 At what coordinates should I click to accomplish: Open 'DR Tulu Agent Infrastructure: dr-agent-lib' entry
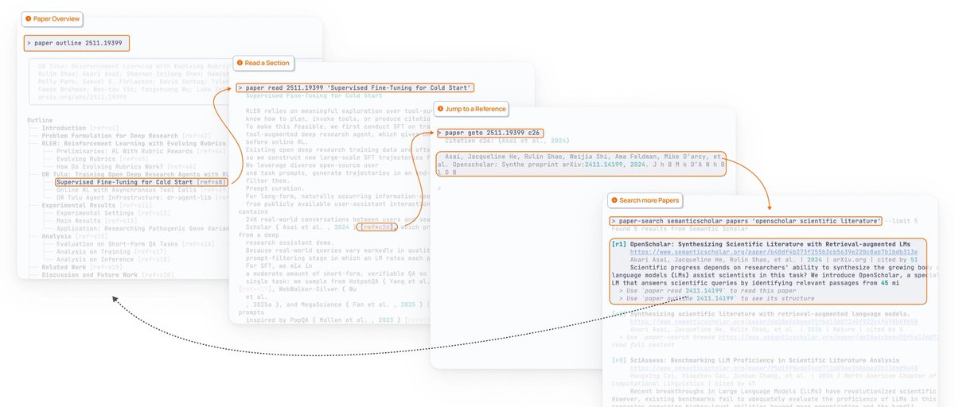click(x=142, y=197)
